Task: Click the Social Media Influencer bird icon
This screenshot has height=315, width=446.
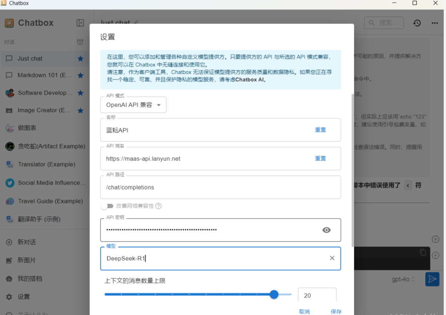Action: pos(10,183)
